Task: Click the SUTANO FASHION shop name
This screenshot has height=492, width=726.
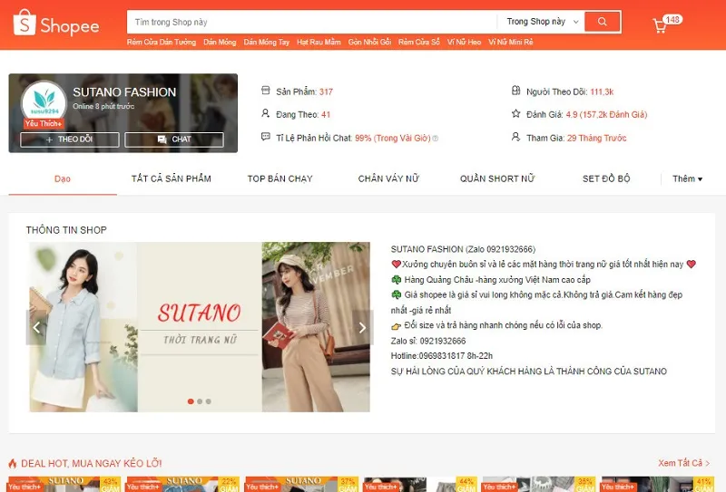Action: [x=124, y=92]
